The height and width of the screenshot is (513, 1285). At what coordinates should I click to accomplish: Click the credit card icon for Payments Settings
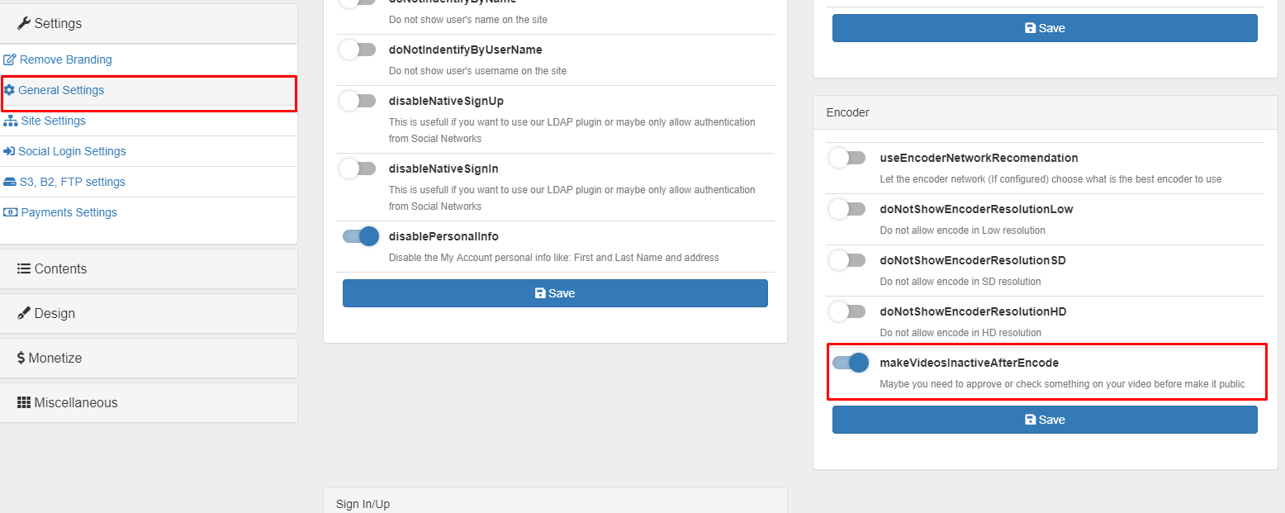(10, 211)
